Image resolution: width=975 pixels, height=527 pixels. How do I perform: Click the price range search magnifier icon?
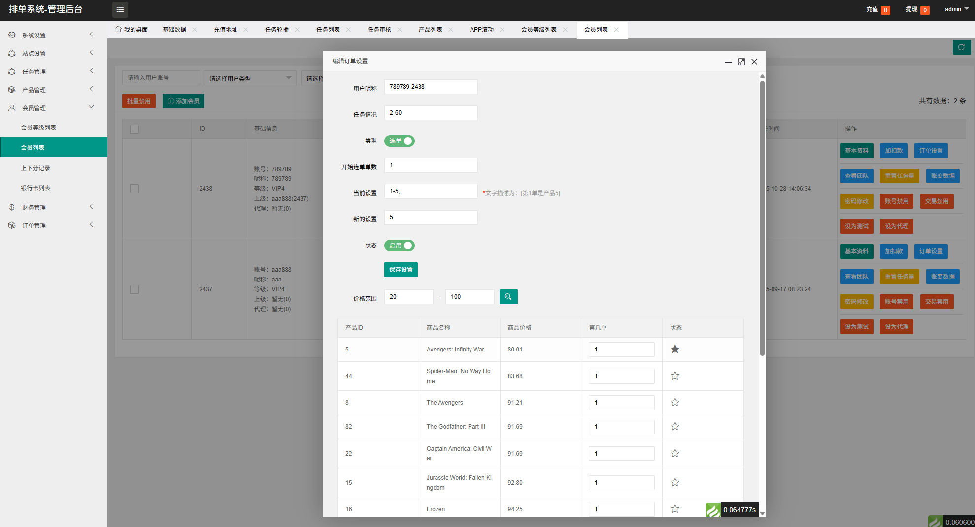pyautogui.click(x=508, y=297)
